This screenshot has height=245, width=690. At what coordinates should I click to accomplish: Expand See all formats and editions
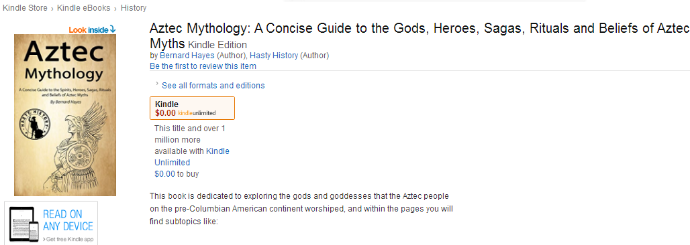coord(213,86)
